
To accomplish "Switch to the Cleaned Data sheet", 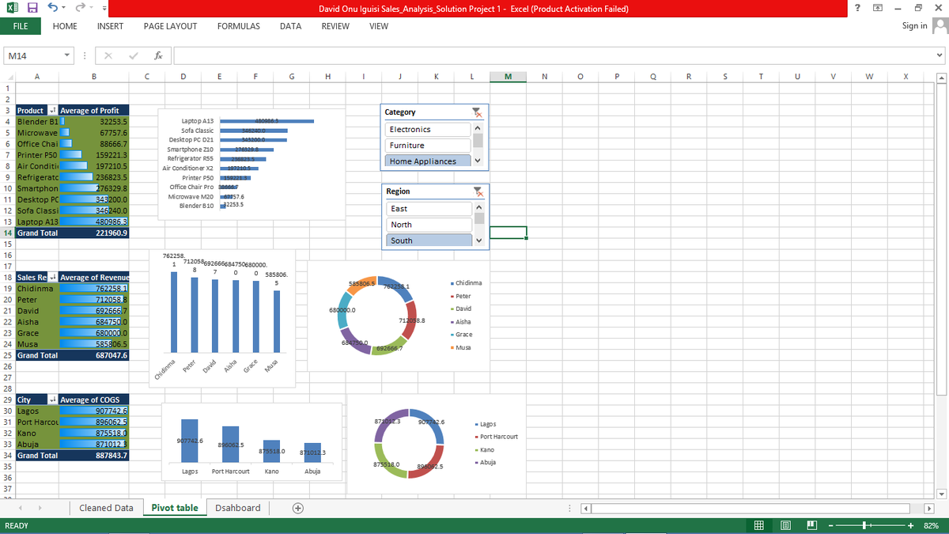I will click(105, 507).
